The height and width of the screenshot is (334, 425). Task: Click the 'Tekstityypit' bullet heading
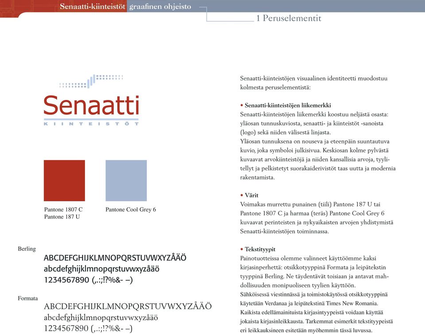click(260, 249)
